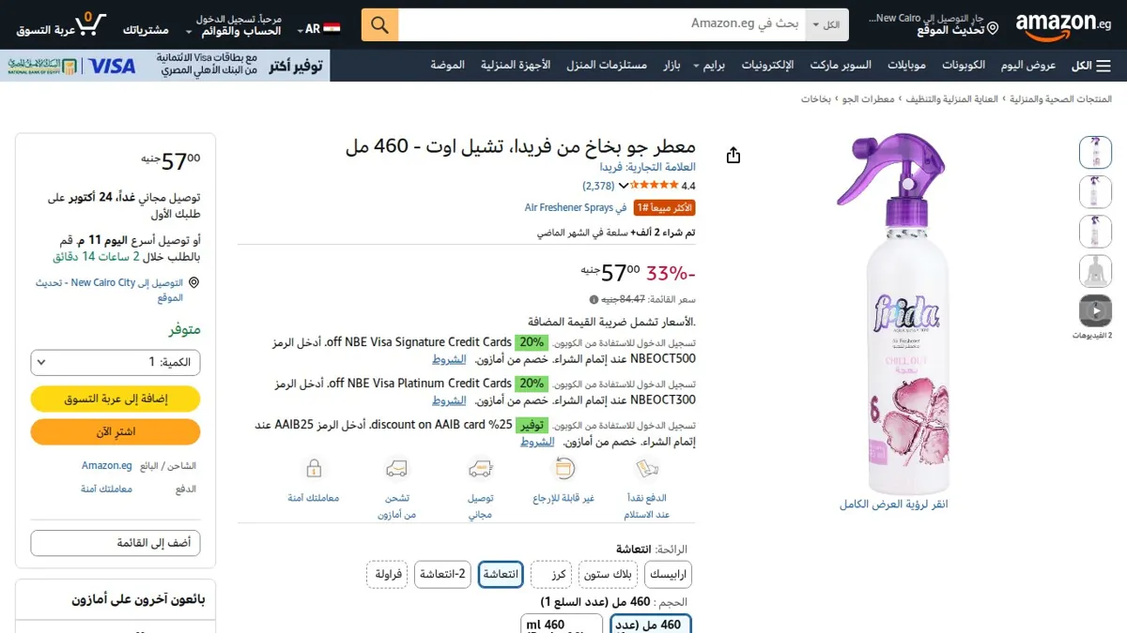
Task: Open the Amazon.eg seller link in buy box
Action: tap(106, 465)
